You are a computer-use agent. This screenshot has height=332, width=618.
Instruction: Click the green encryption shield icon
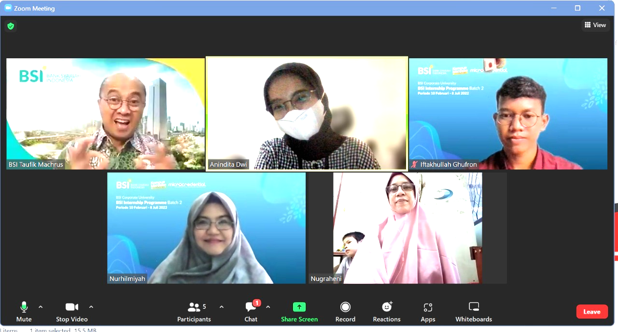11,26
